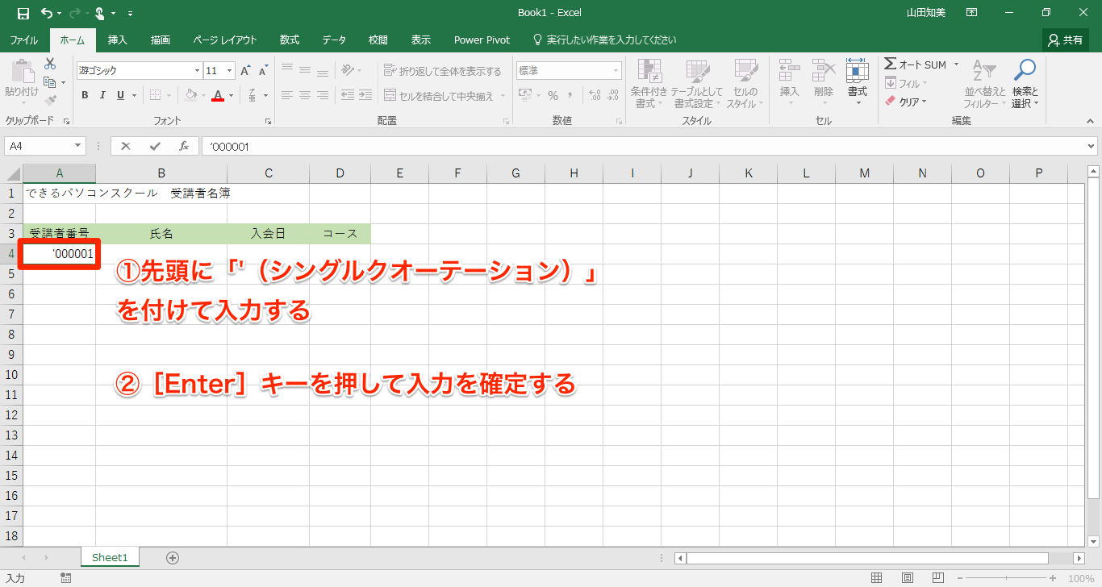Viewport: 1102px width, 587px height.
Task: Click the Cut scissors icon
Action: coord(50,64)
